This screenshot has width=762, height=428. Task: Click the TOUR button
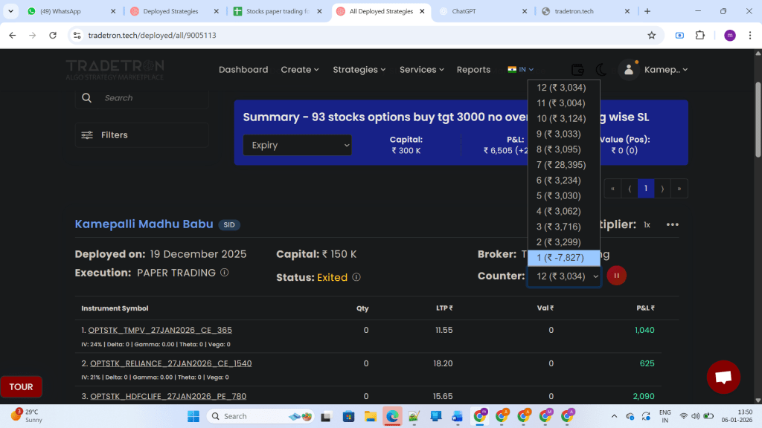(21, 386)
